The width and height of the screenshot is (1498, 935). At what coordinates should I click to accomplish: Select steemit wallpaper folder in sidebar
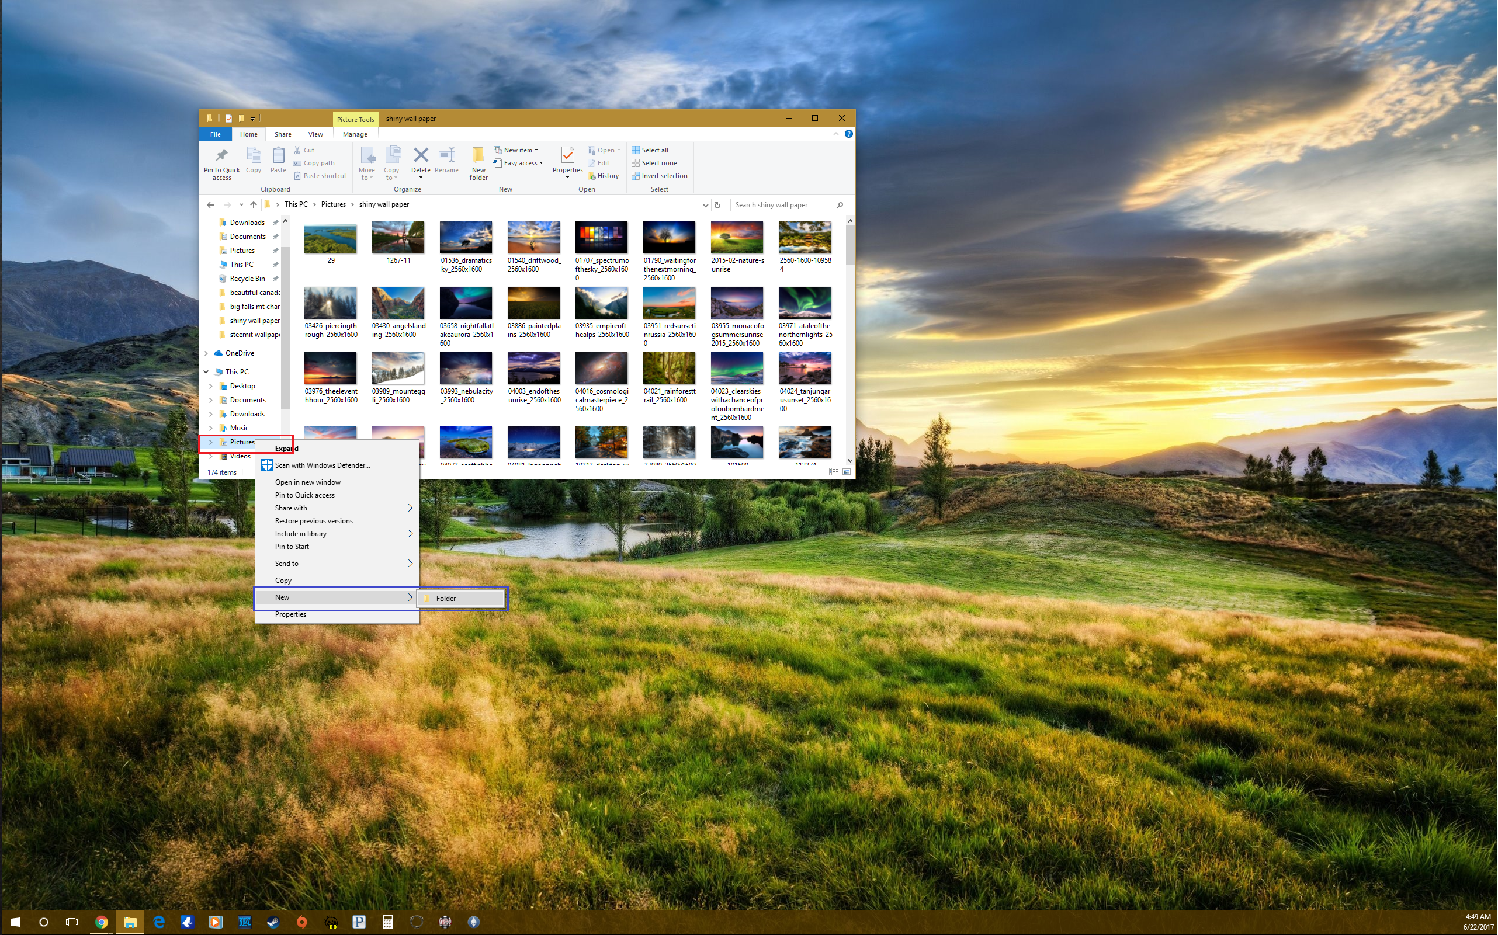tap(249, 335)
